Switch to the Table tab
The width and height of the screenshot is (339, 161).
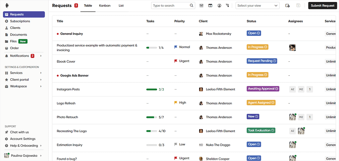point(88,6)
